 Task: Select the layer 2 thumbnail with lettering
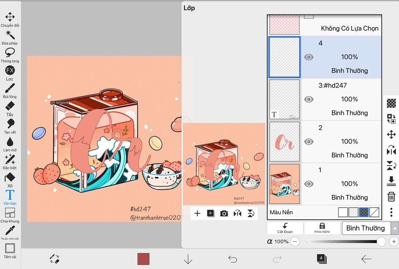coord(284,141)
